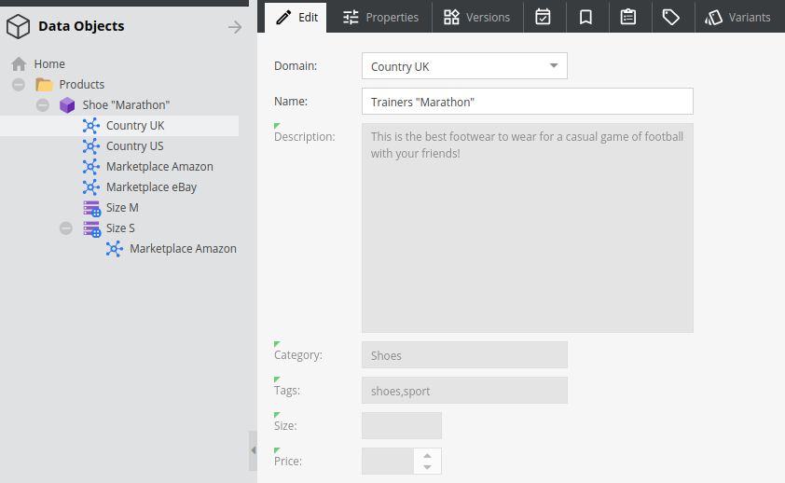Viewport: 785px width, 483px height.
Task: Click the Edit pencil icon
Action: (x=283, y=18)
